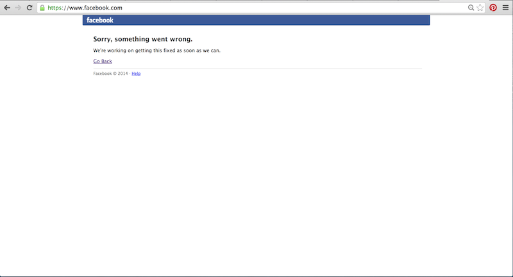Image resolution: width=513 pixels, height=277 pixels.
Task: Click the browser forward arrow button
Action: point(18,8)
